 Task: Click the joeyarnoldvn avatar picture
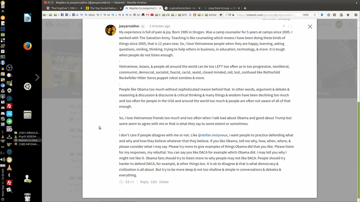pos(111,30)
